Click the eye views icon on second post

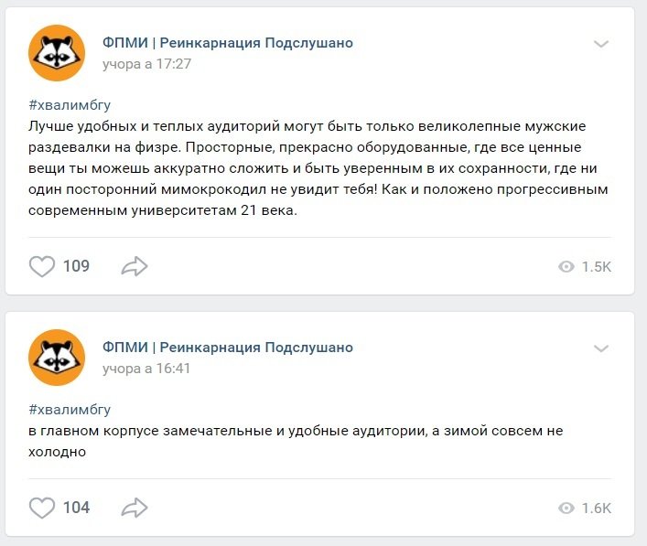(x=566, y=508)
